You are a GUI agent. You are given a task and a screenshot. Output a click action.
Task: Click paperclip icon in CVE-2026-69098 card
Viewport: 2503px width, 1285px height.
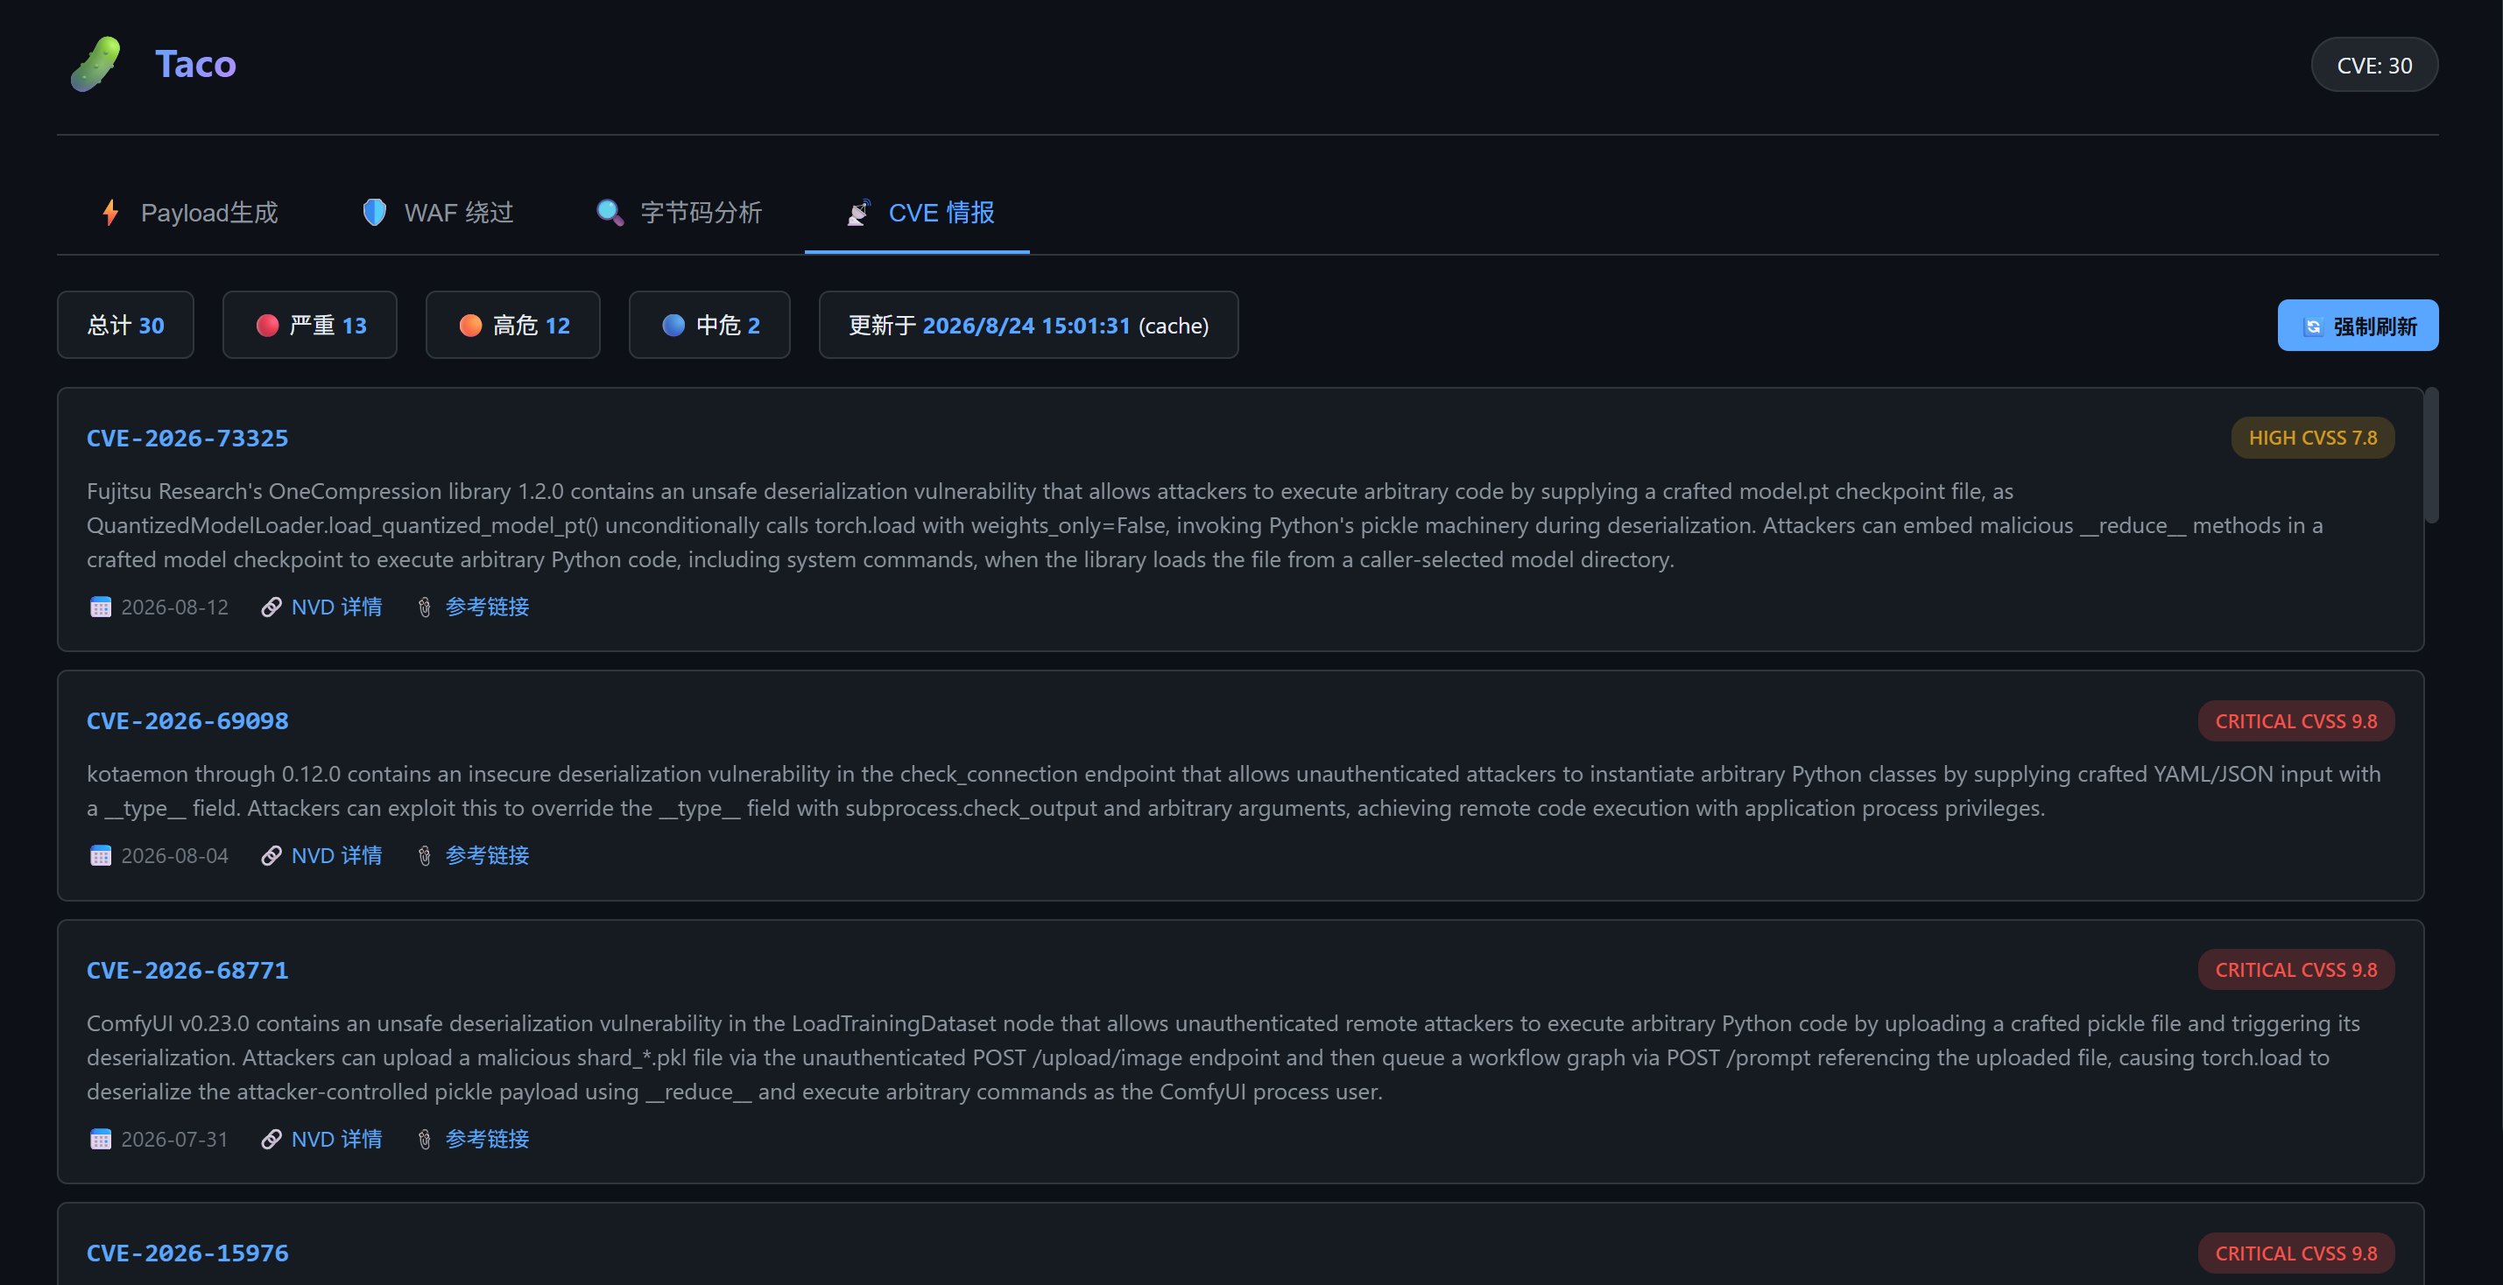425,856
